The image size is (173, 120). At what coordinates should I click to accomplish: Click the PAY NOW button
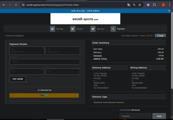coord(18,79)
